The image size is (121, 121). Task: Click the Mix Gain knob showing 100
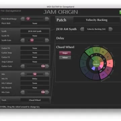[x=43, y=92]
